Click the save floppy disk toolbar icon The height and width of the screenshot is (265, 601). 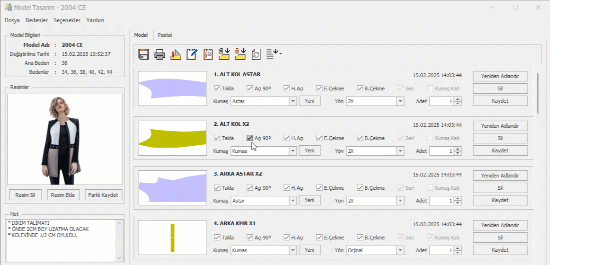point(144,54)
